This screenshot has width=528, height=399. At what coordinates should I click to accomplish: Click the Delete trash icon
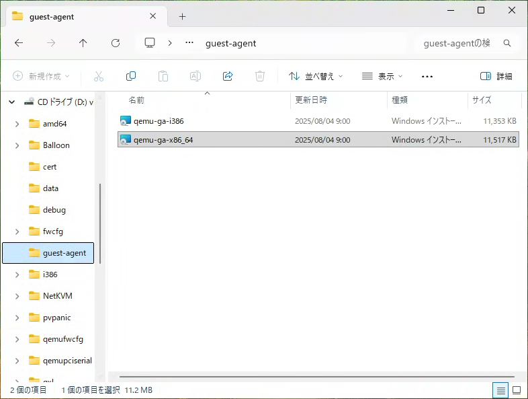tap(259, 76)
